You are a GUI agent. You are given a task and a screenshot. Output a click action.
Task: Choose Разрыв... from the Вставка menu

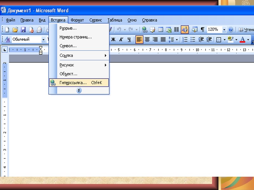[79, 28]
